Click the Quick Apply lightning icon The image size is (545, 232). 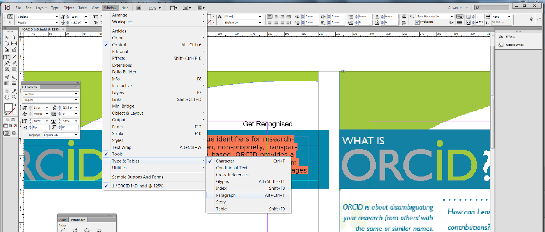(531, 19)
